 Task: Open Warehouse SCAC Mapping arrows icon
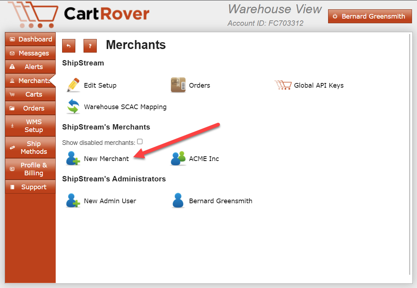74,107
